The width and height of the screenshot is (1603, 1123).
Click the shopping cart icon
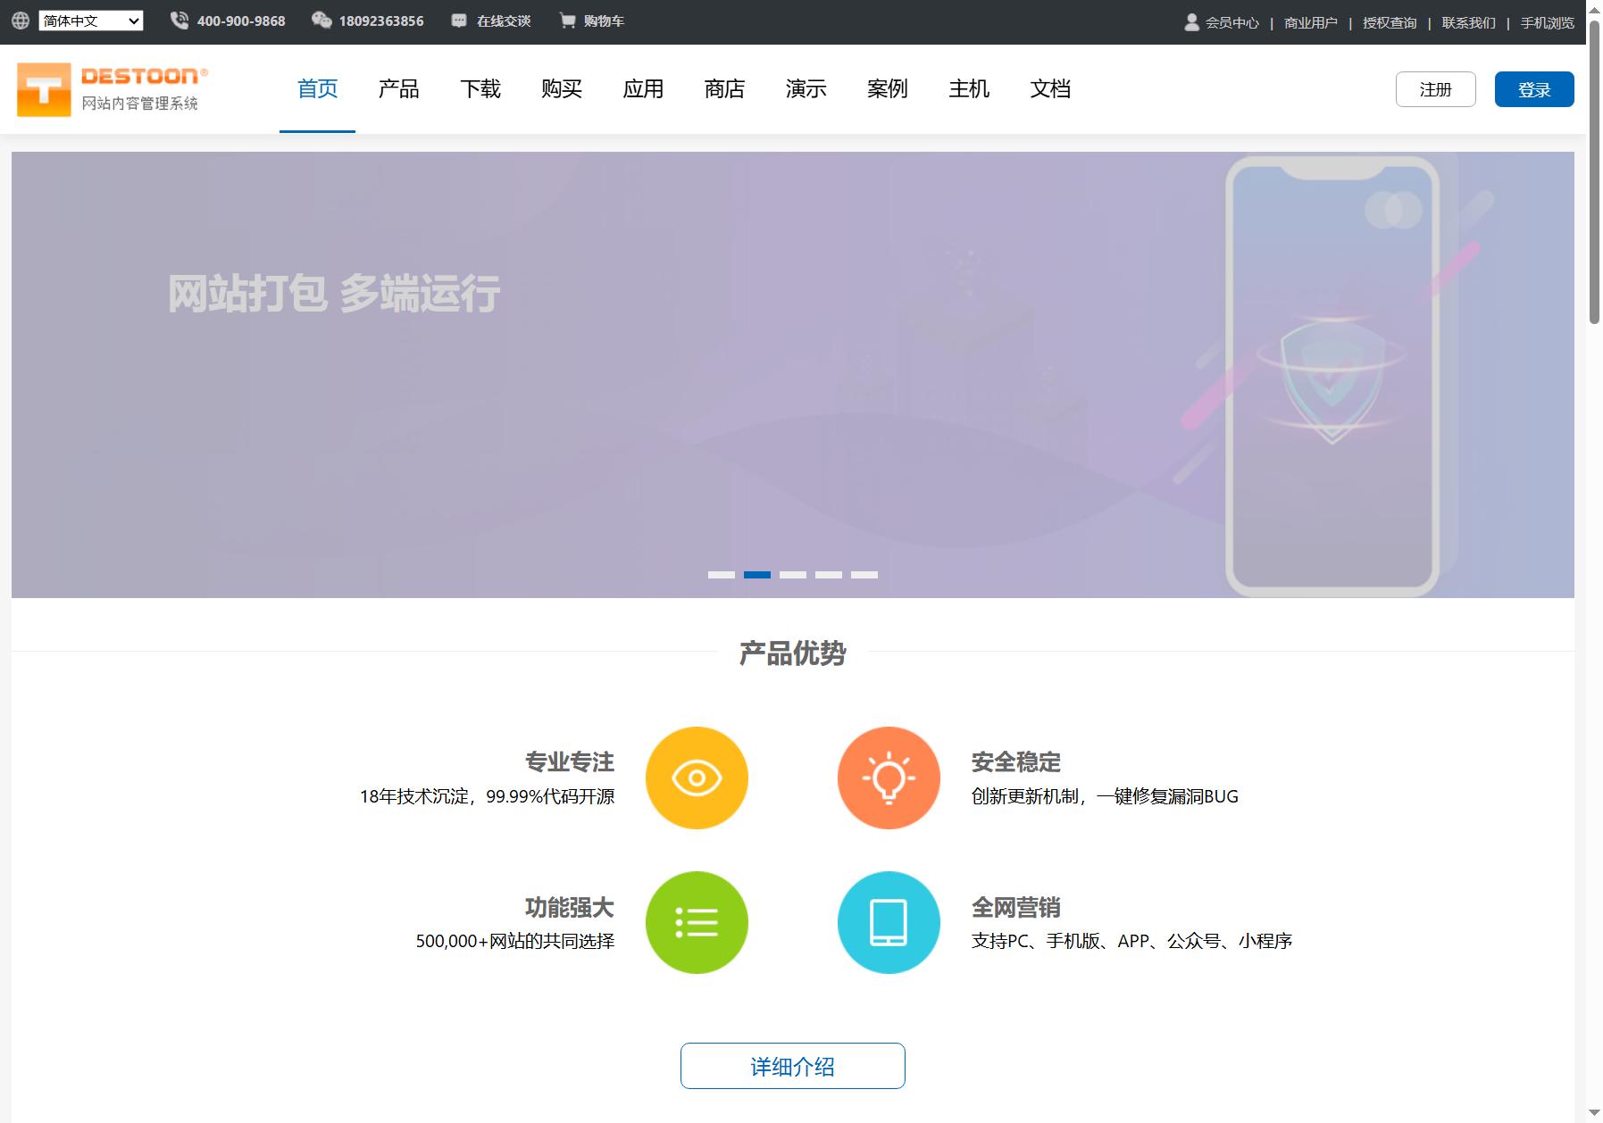click(x=567, y=20)
